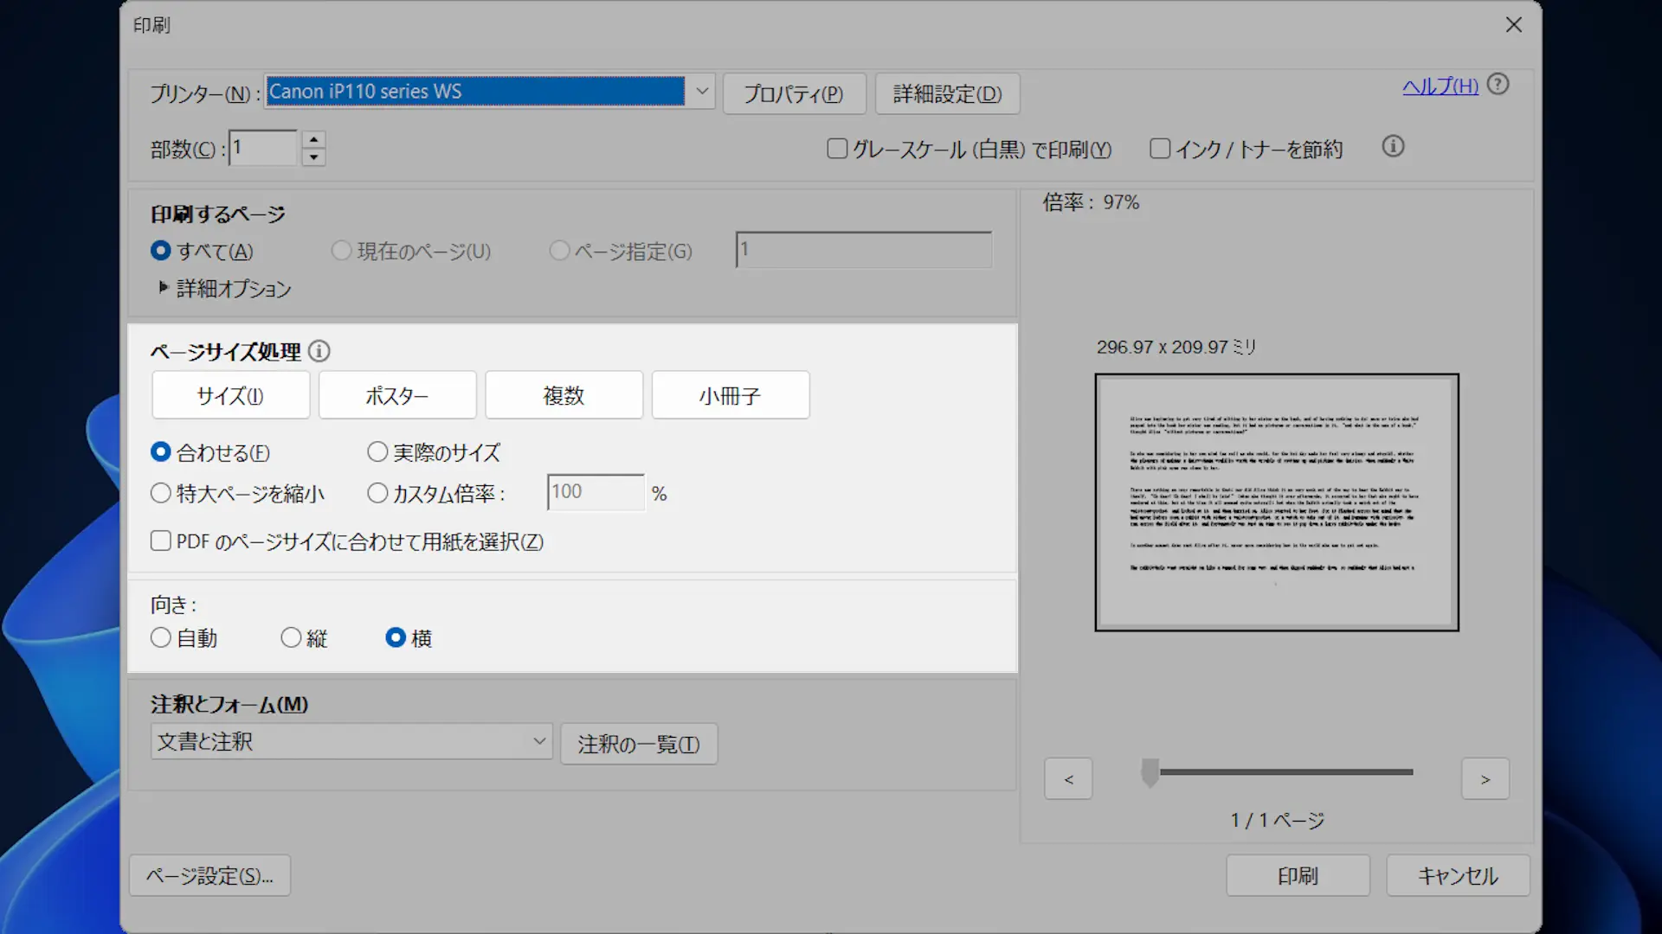Open the help question-mark icon
Screen dimensions: 1662x934
(x=1498, y=85)
